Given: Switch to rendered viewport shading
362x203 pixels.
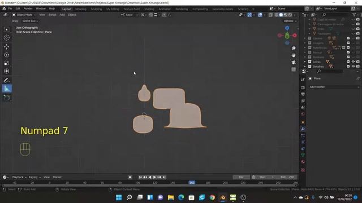Looking at the screenshot, I should (x=290, y=15).
